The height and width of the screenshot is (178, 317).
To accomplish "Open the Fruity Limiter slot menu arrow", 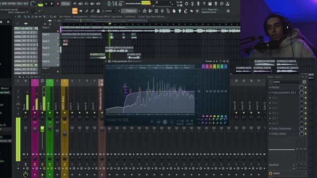I will tap(270, 133).
